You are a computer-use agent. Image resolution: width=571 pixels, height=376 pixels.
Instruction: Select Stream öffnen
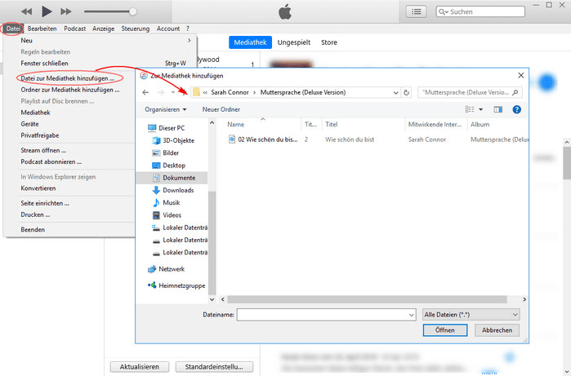click(x=43, y=150)
